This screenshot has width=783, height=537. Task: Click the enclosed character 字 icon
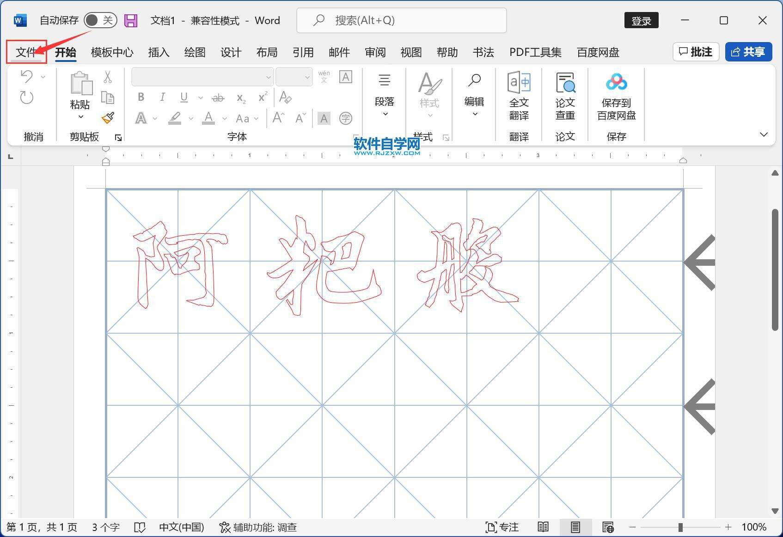tap(346, 119)
